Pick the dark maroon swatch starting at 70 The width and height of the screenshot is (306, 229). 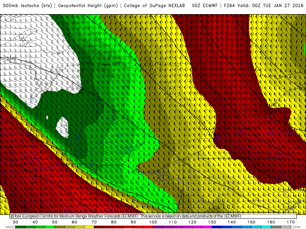coord(99,227)
